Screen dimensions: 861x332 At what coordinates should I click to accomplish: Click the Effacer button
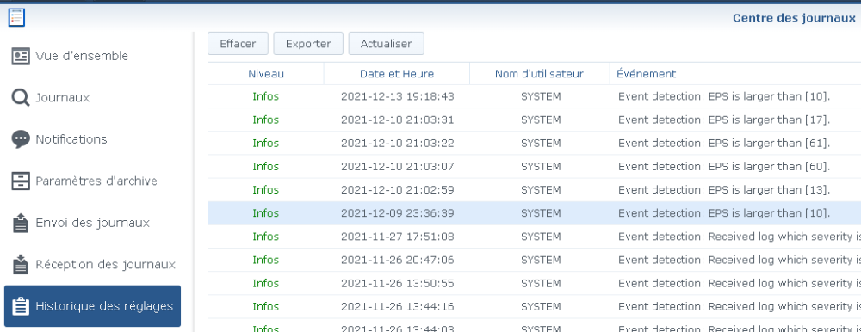(x=238, y=44)
